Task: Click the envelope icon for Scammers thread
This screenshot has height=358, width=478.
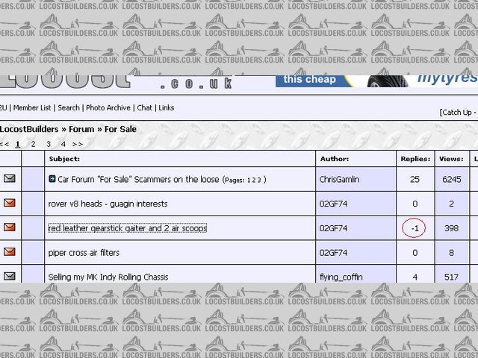Action: pos(10,179)
